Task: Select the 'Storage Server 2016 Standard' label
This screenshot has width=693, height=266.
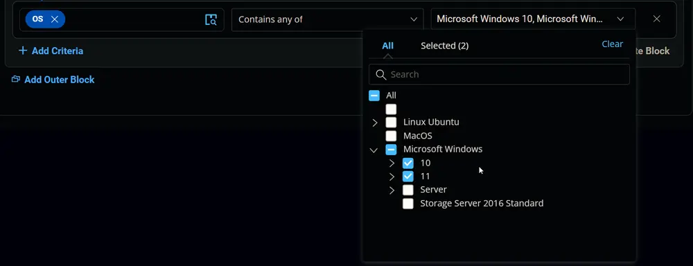Action: coord(482,204)
